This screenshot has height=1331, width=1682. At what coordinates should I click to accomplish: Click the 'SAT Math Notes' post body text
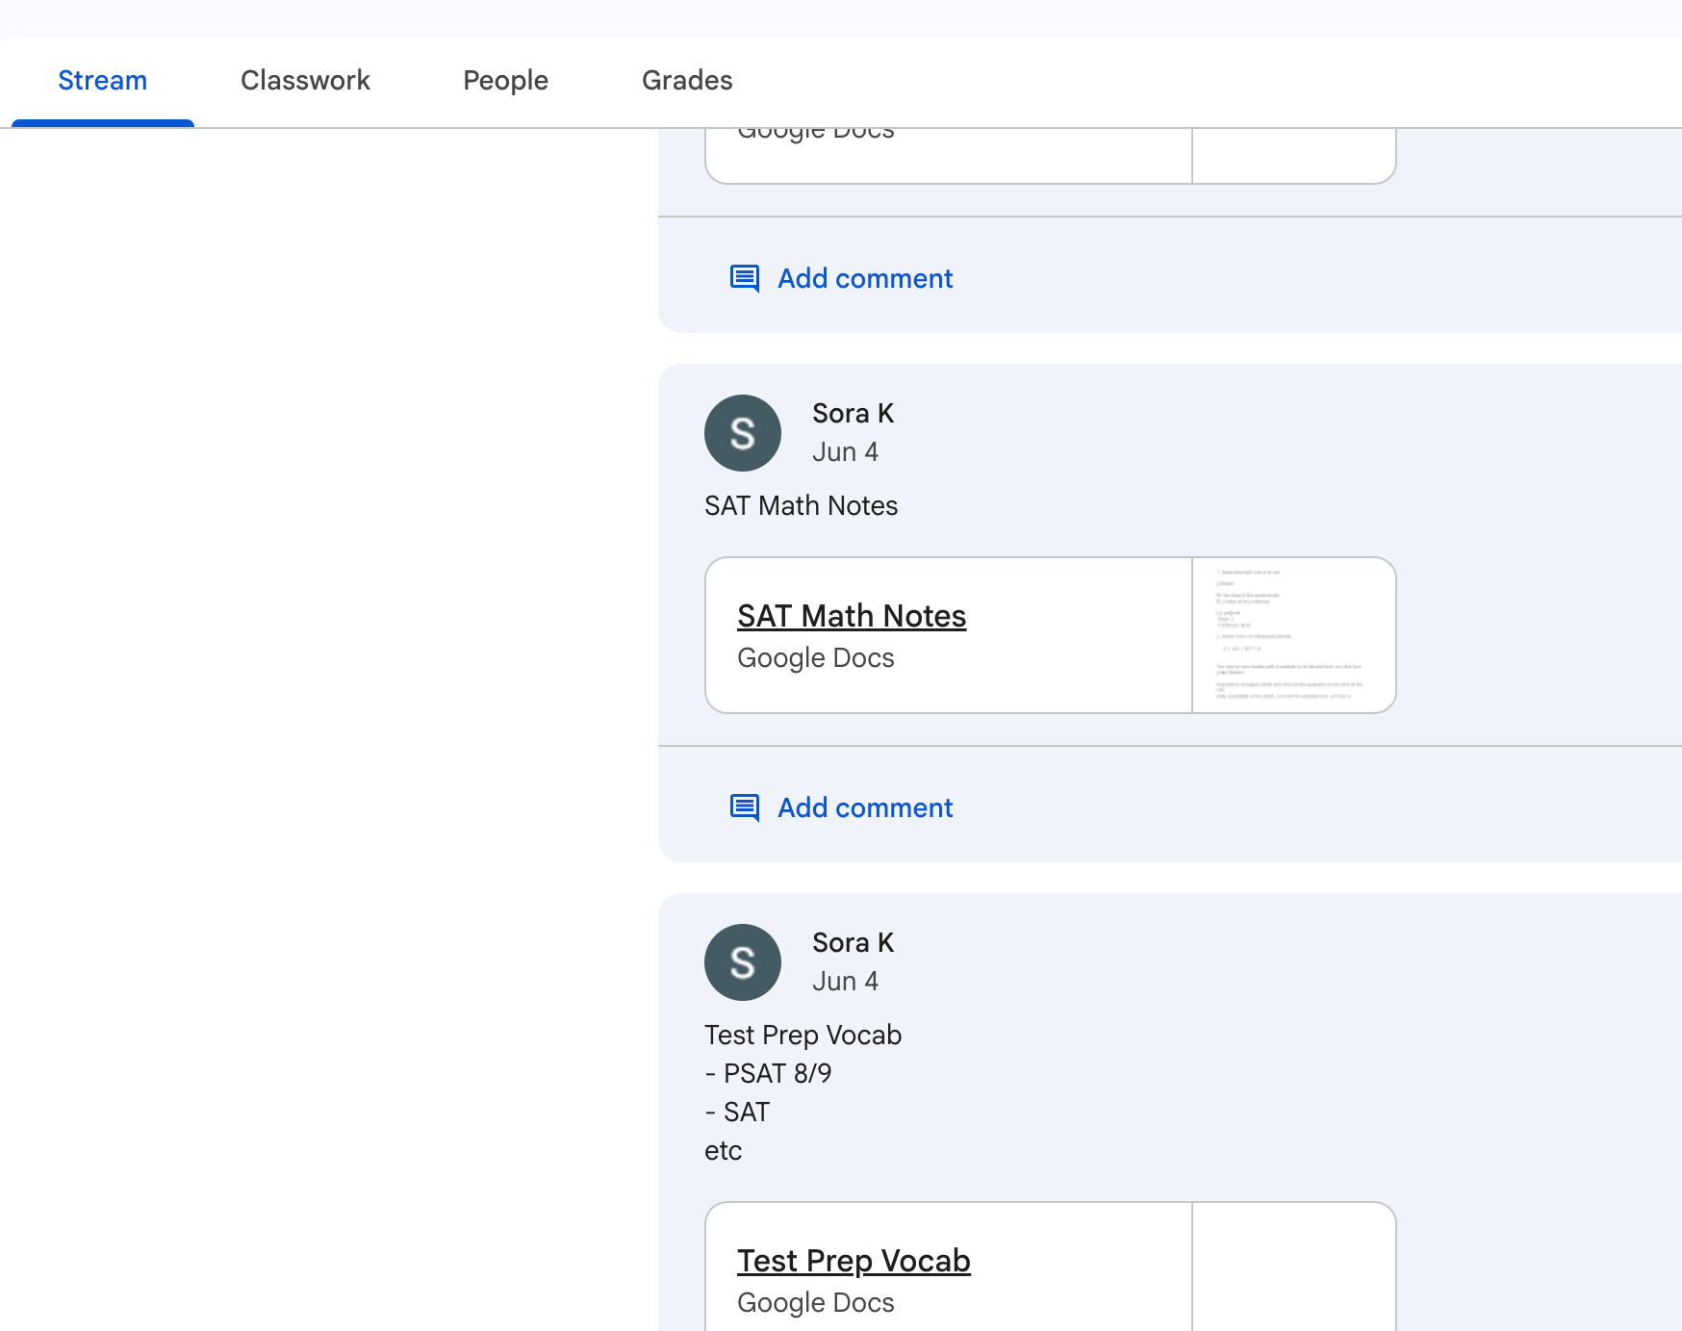click(801, 506)
